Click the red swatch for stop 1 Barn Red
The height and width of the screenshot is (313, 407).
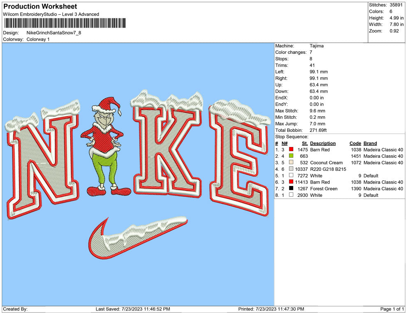pos(291,150)
